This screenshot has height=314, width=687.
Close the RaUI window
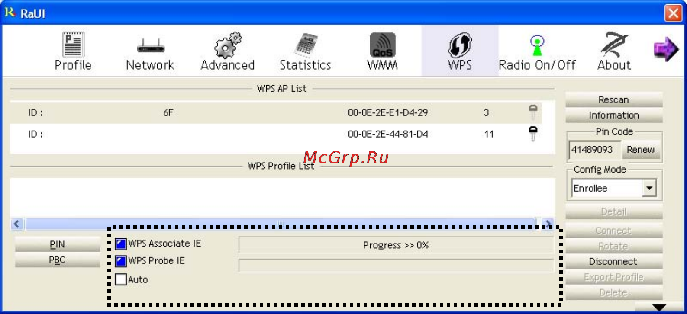pyautogui.click(x=673, y=13)
